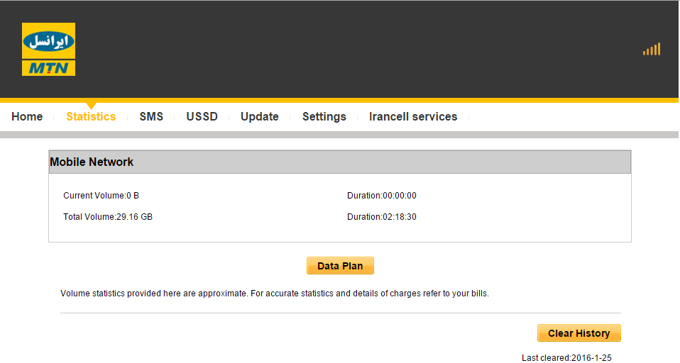This screenshot has width=680, height=363.
Task: Click the volume statistics disclaimer text
Action: click(275, 294)
